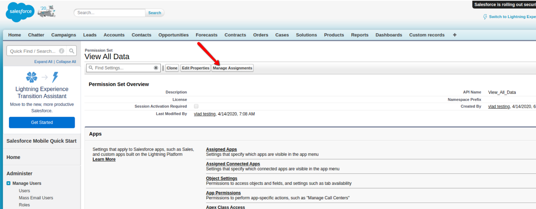536x209 pixels.
Task: Click the Salesforce security rollout banner
Action: [504, 5]
